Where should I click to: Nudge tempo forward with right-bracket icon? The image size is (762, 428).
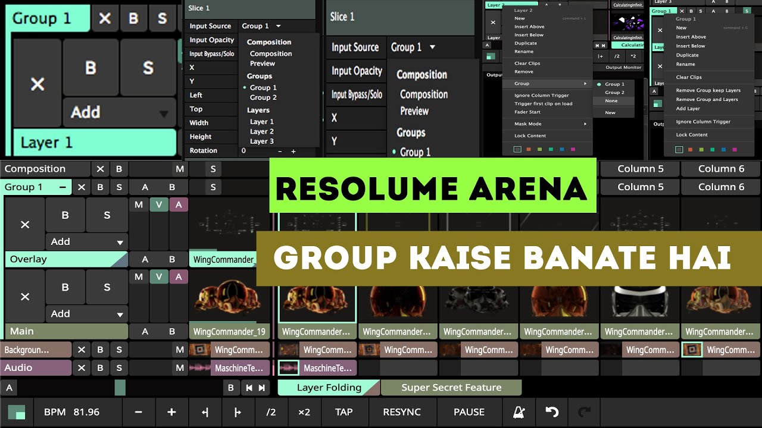238,412
